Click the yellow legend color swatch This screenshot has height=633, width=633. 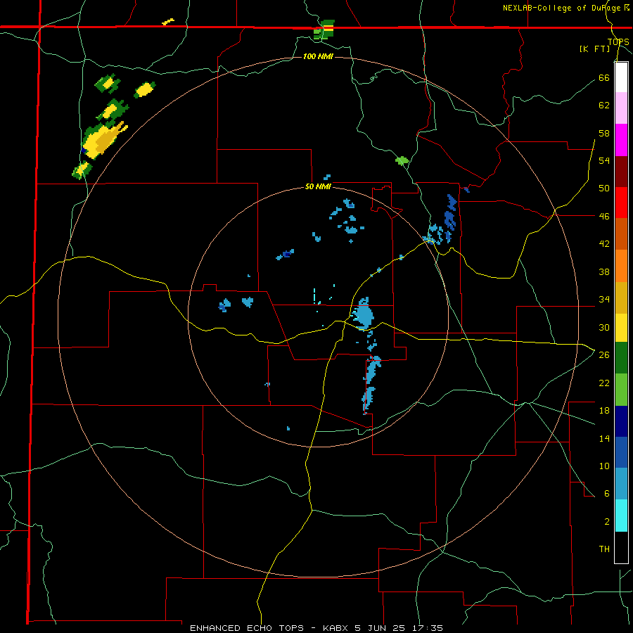pos(621,328)
